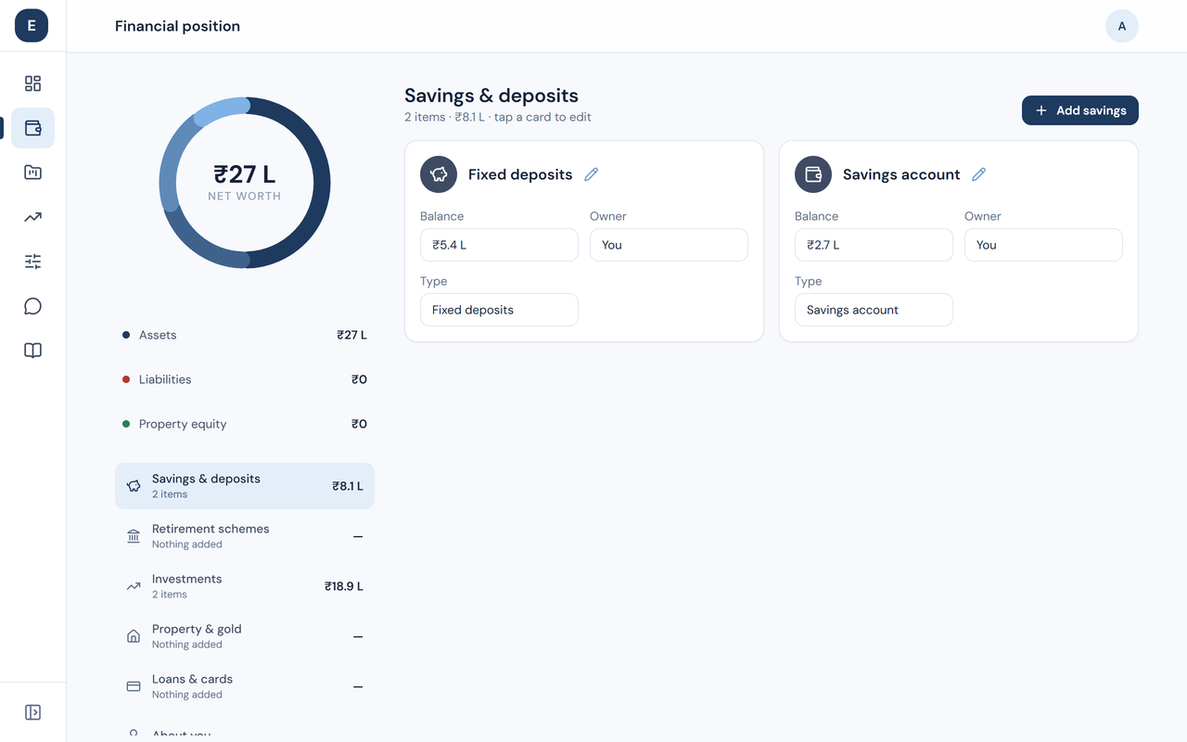This screenshot has height=742, width=1187.
Task: Select Loans & cards category
Action: pos(245,686)
